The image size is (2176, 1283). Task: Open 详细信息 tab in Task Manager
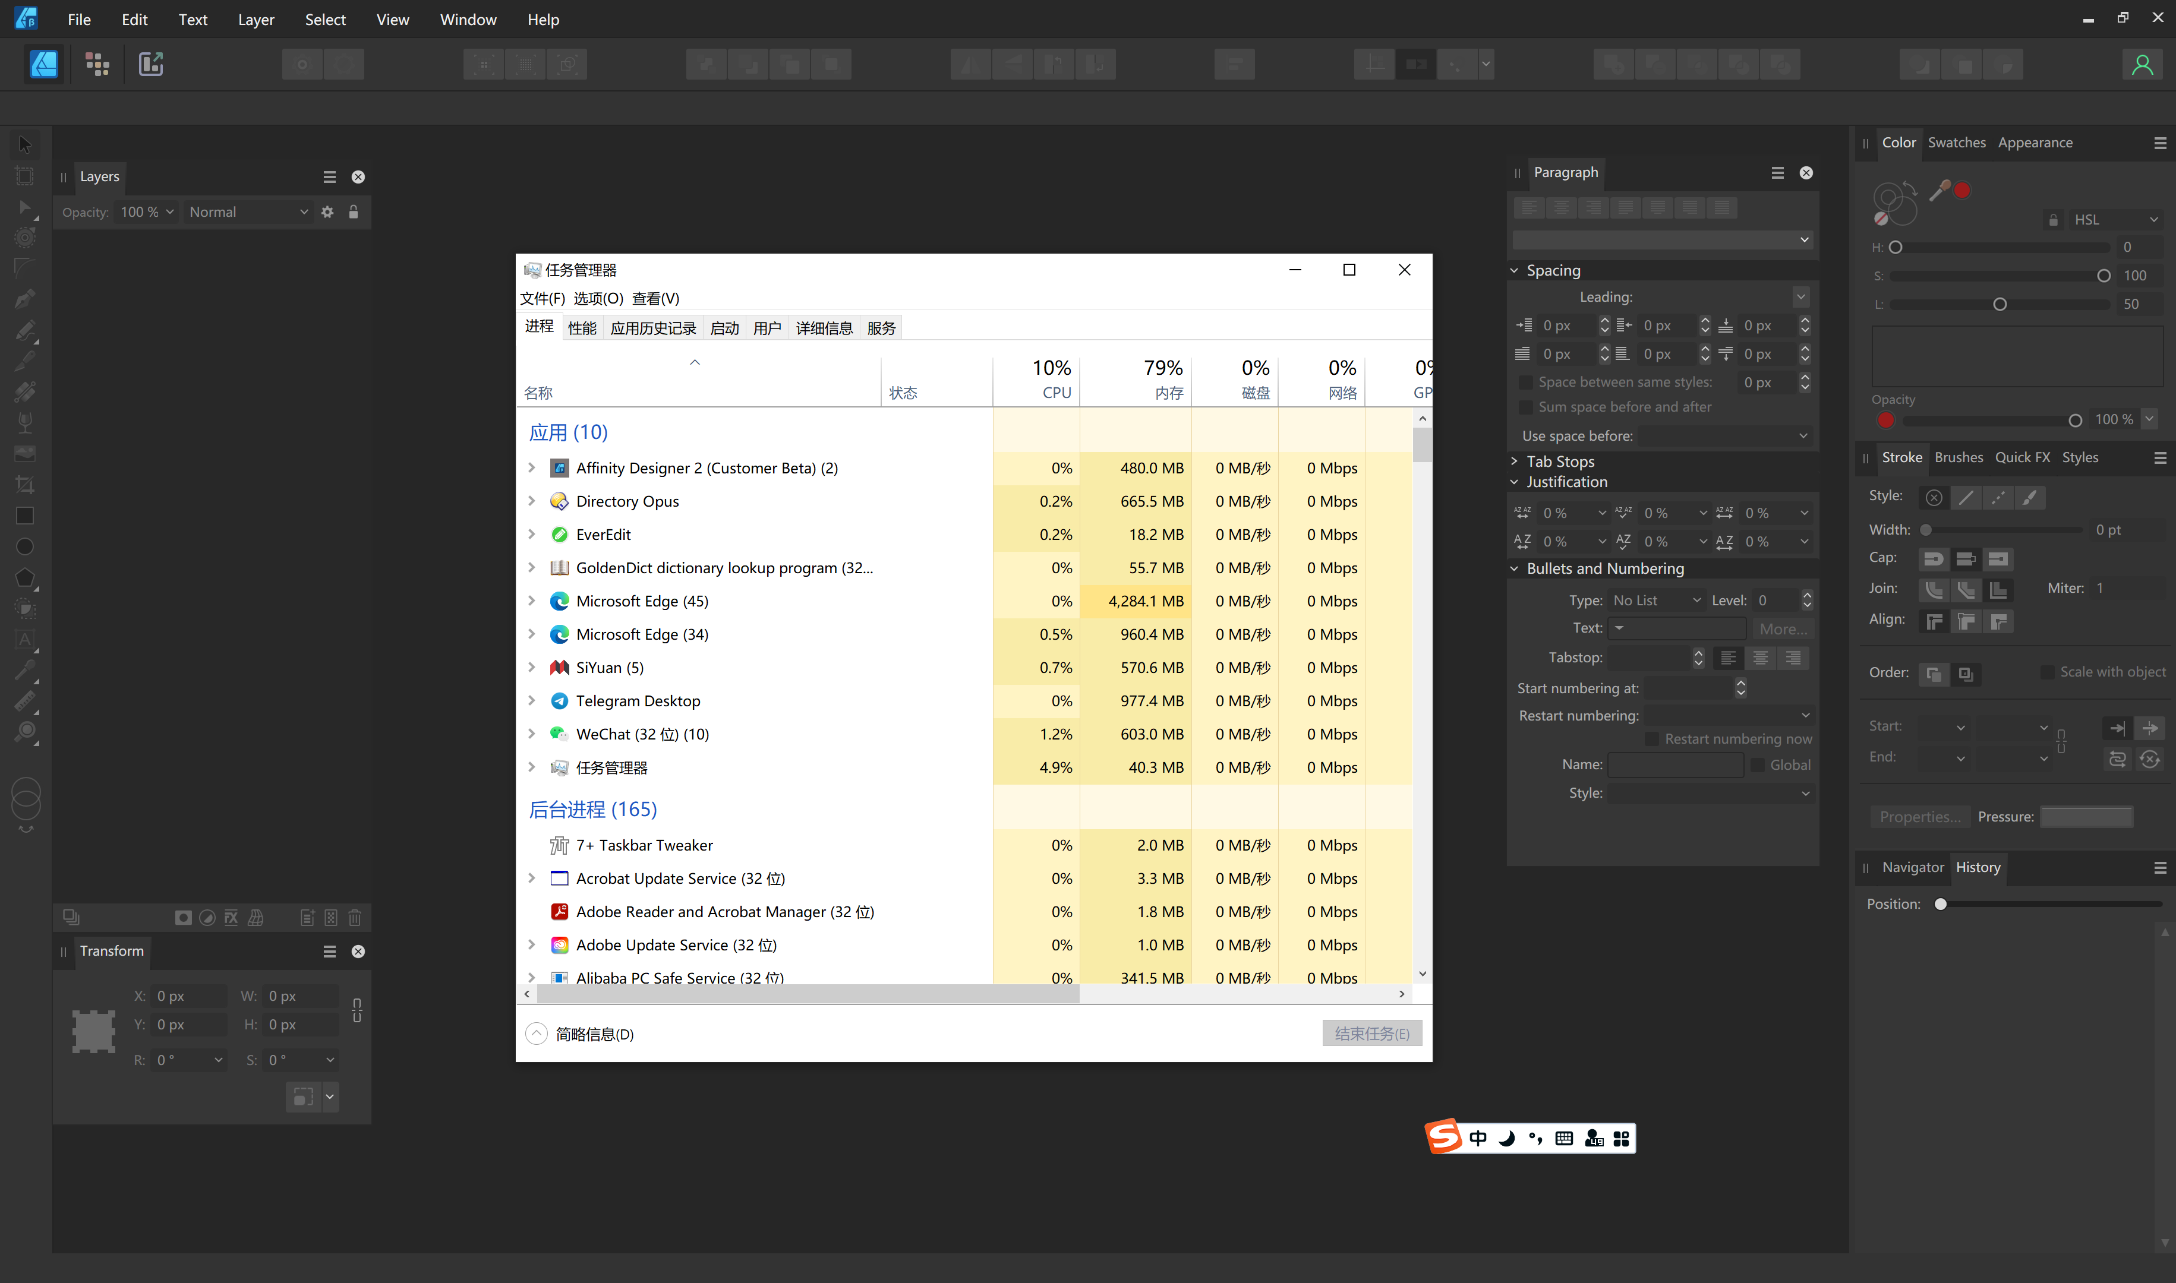click(x=824, y=328)
